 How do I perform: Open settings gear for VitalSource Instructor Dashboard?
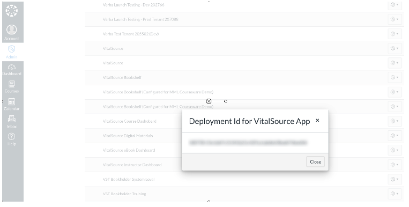pyautogui.click(x=395, y=165)
